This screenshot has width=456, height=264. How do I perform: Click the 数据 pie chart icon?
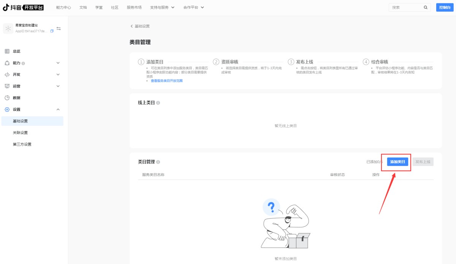7,98
